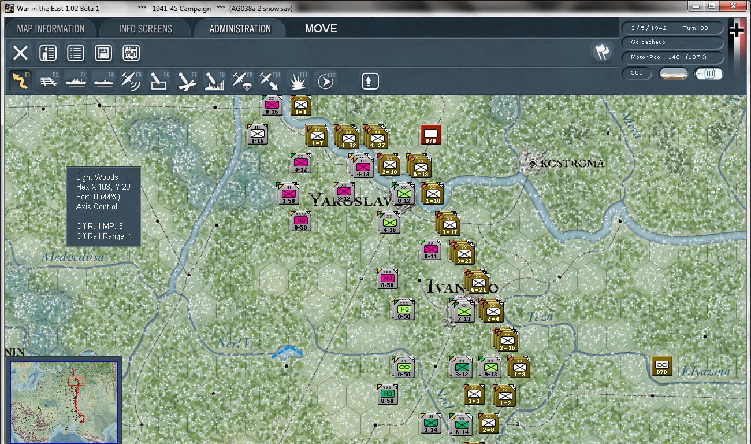Select the green 1-14 regiment counter
751x444 pixels.
(x=431, y=424)
